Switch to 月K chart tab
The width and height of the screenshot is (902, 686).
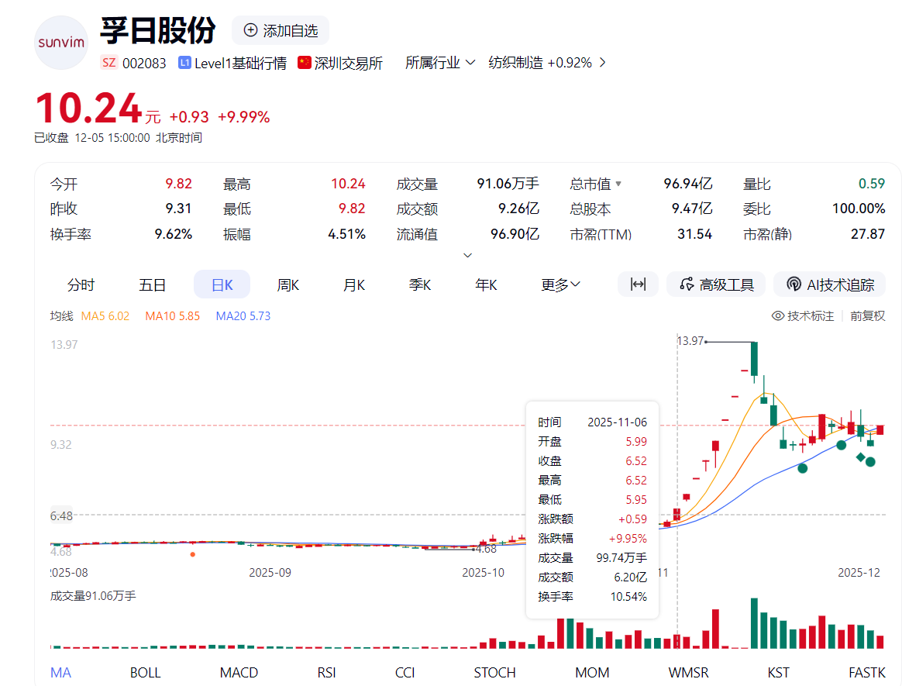pos(354,285)
